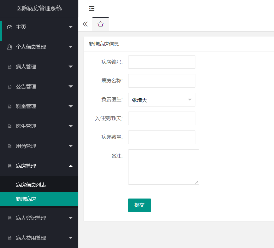Expand the 病人管理 menu arrow

coord(71,66)
